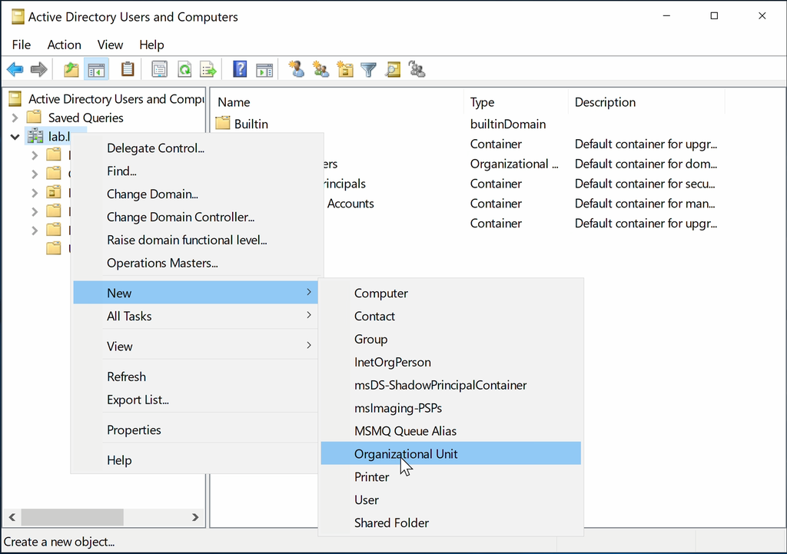The height and width of the screenshot is (554, 787).
Task: Click tree pane horizontal scrollbar left arrow
Action: [x=12, y=517]
